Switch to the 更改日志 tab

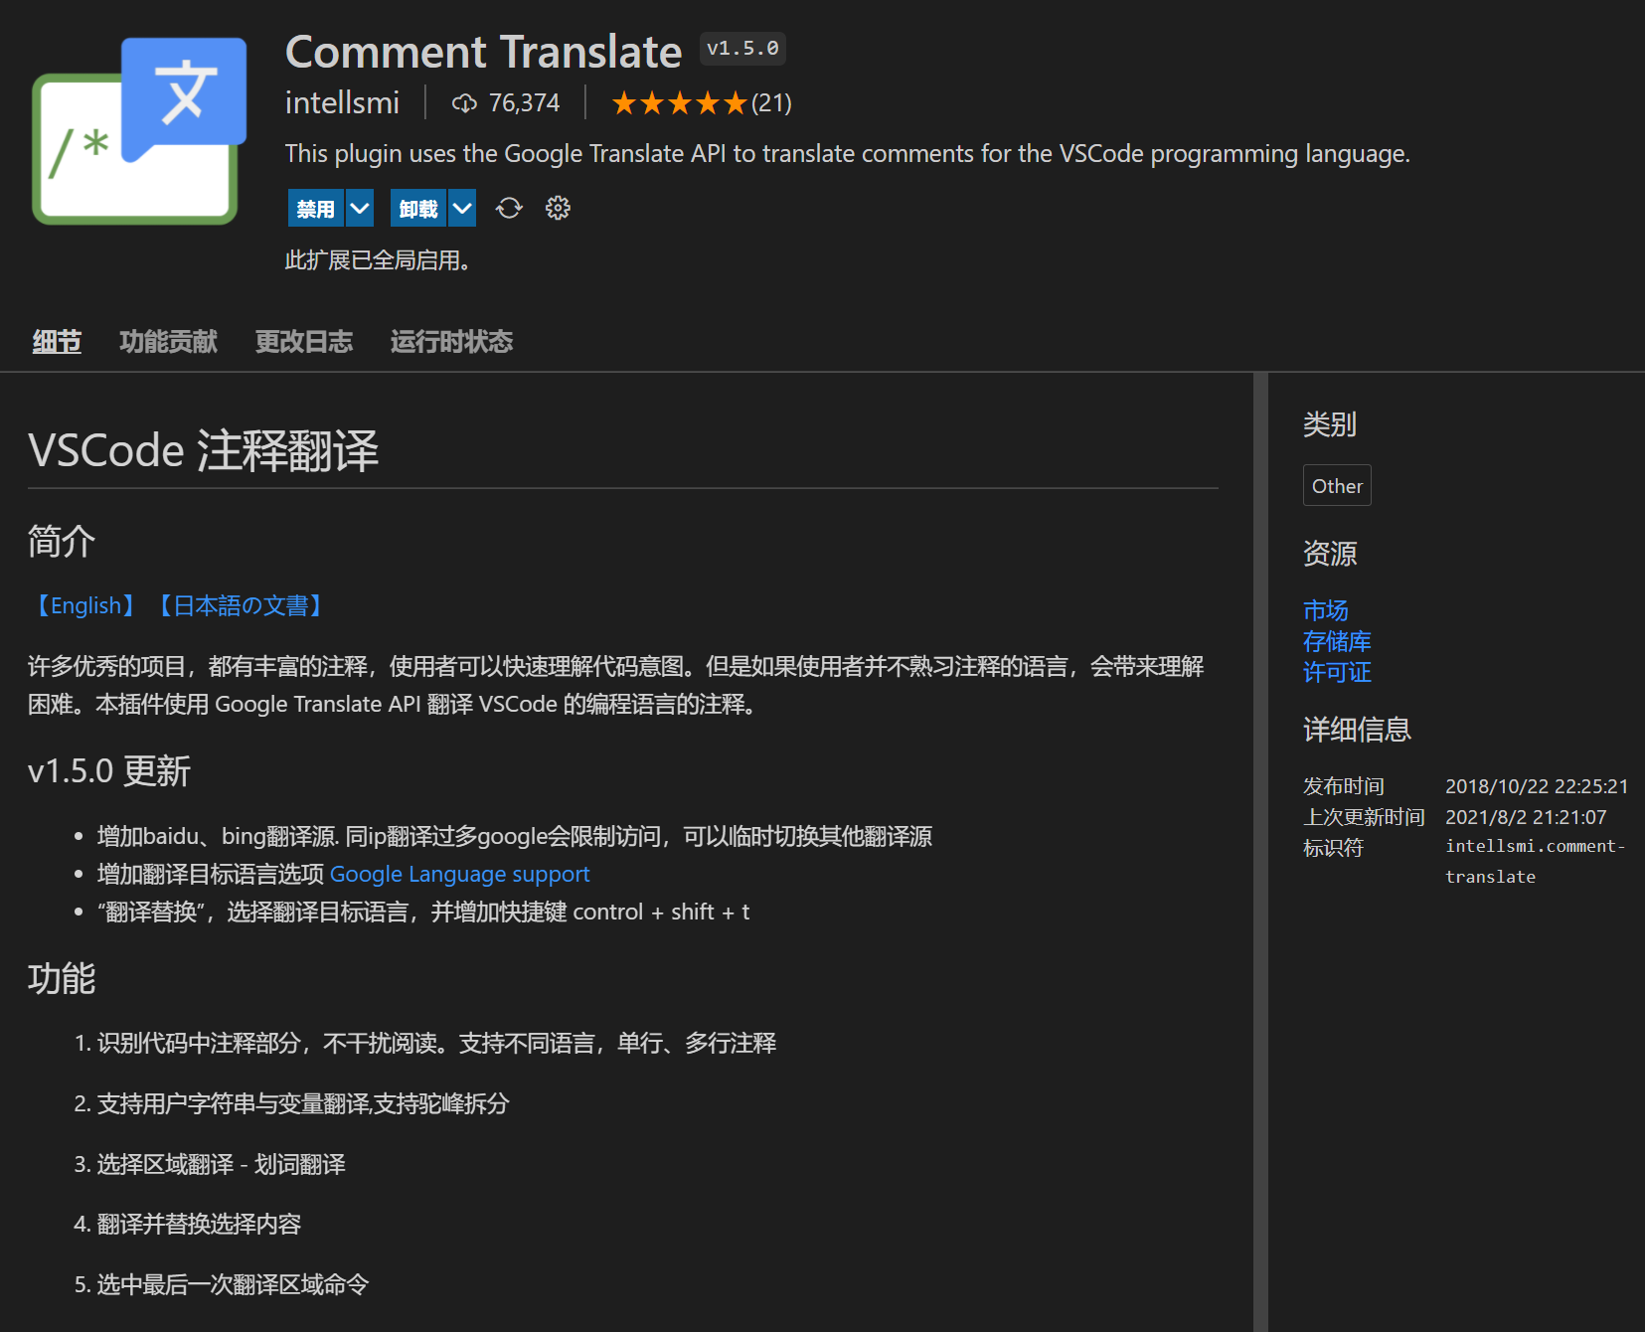coord(303,341)
